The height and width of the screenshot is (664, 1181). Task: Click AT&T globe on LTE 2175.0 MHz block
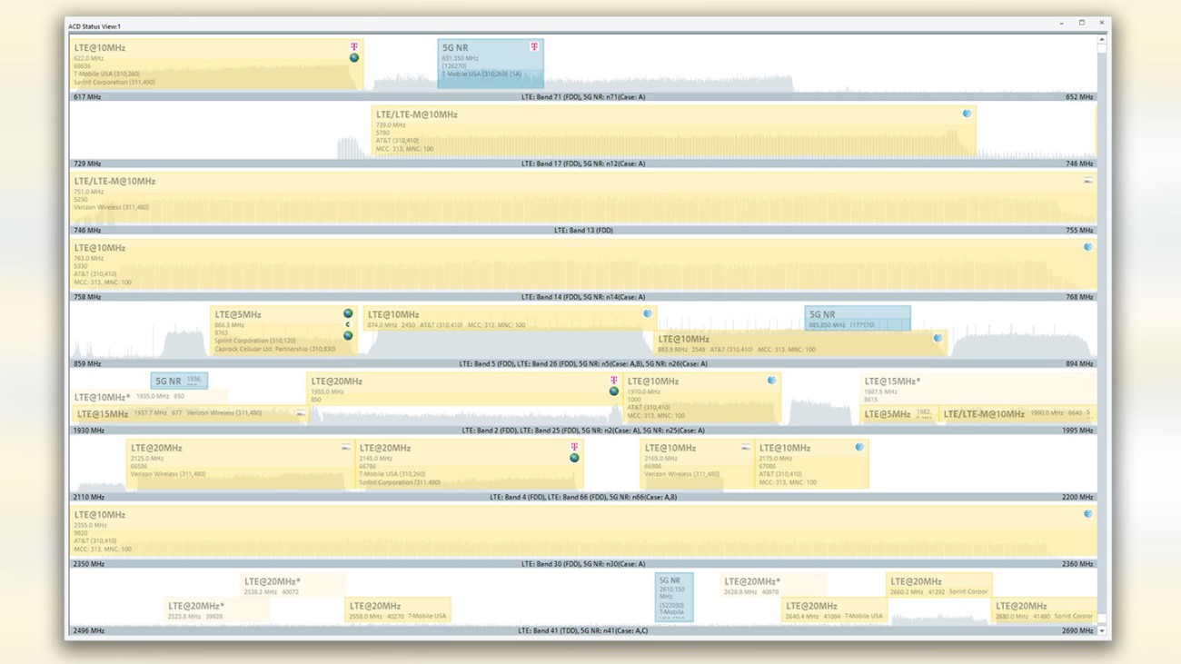click(x=859, y=448)
